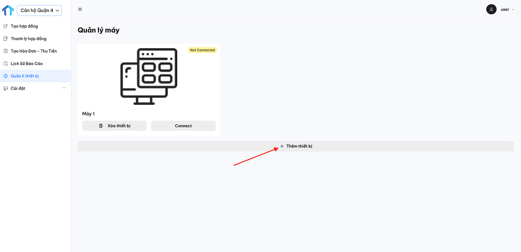This screenshot has width=521, height=252.
Task: Expand Cài đặt submenu chevron
Action: pyautogui.click(x=64, y=88)
